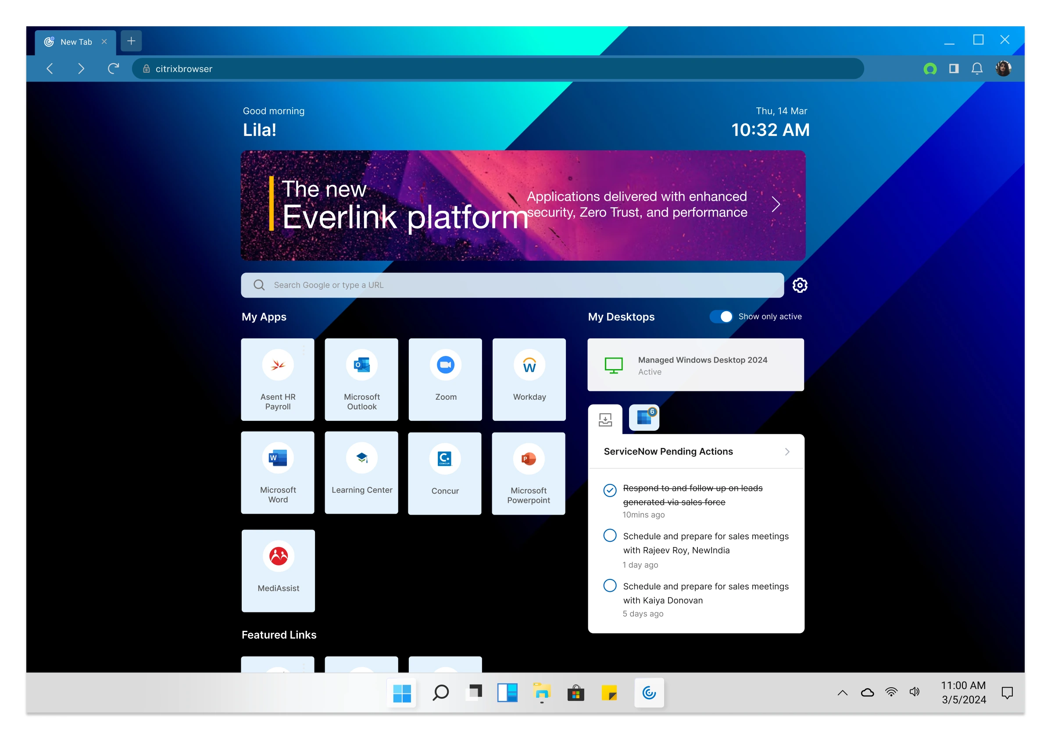Launch Microsoft Outlook app tile
The image size is (1051, 739).
pos(361,379)
